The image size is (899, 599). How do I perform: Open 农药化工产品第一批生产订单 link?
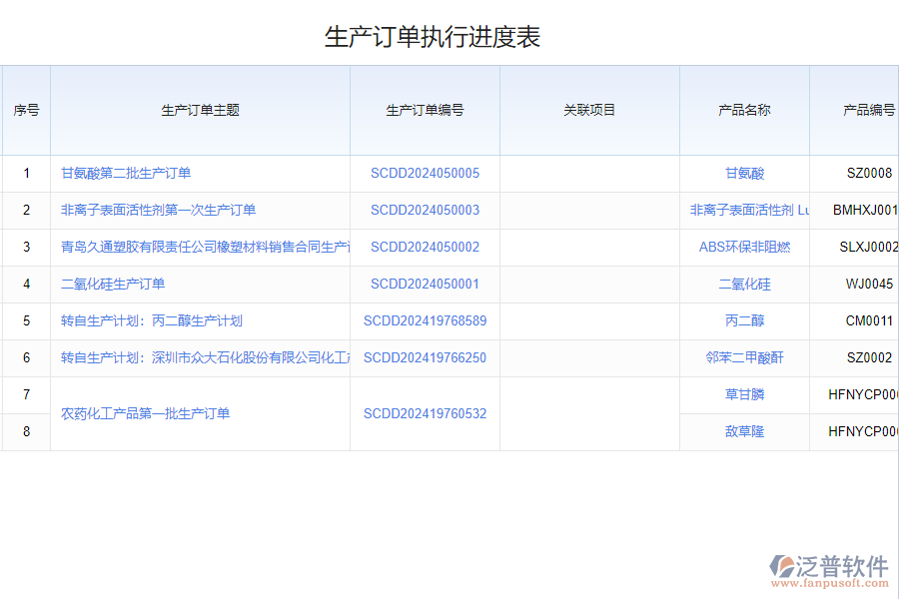click(x=145, y=413)
